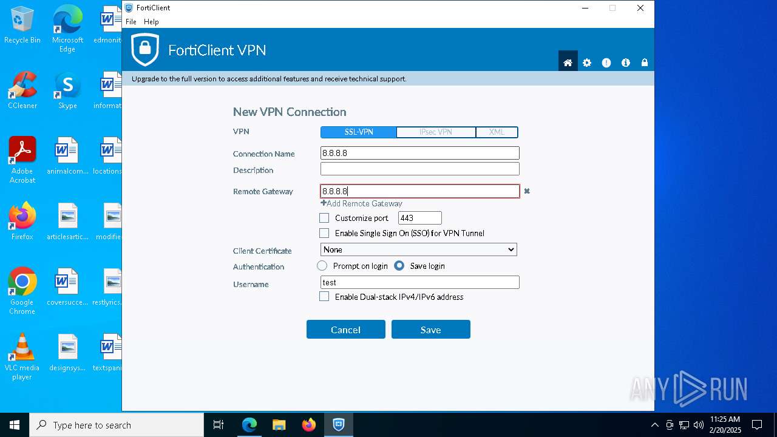The image size is (777, 437).
Task: Launch Microsoft Edge from desktop
Action: pyautogui.click(x=67, y=29)
